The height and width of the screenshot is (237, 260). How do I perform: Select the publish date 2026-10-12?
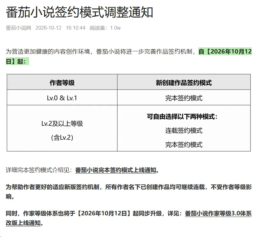49,28
